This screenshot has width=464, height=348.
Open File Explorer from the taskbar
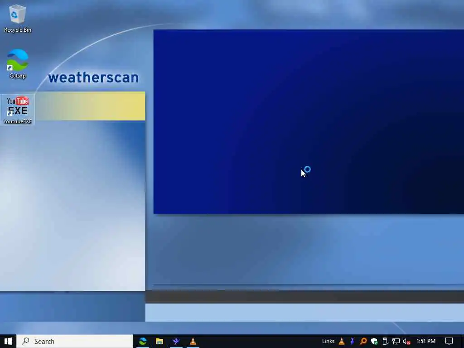point(159,341)
